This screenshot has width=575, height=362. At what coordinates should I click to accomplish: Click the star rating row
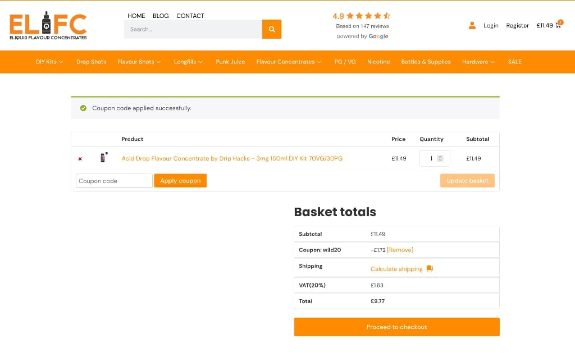368,16
